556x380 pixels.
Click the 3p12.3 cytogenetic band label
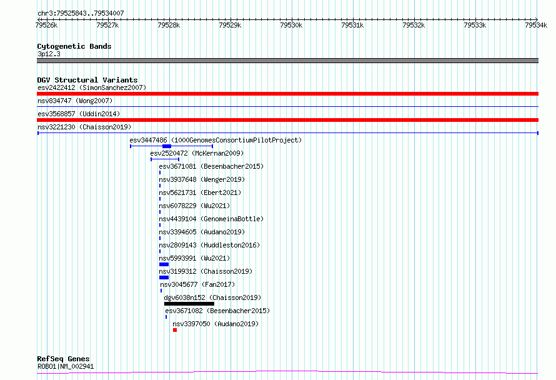pyautogui.click(x=49, y=54)
